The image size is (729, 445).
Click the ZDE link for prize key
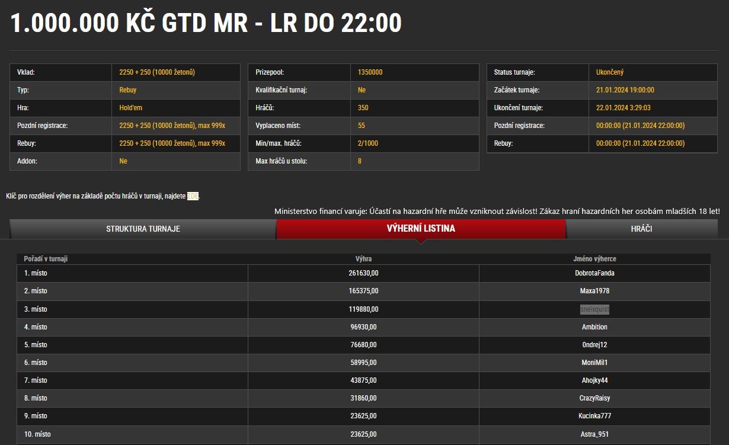[193, 196]
